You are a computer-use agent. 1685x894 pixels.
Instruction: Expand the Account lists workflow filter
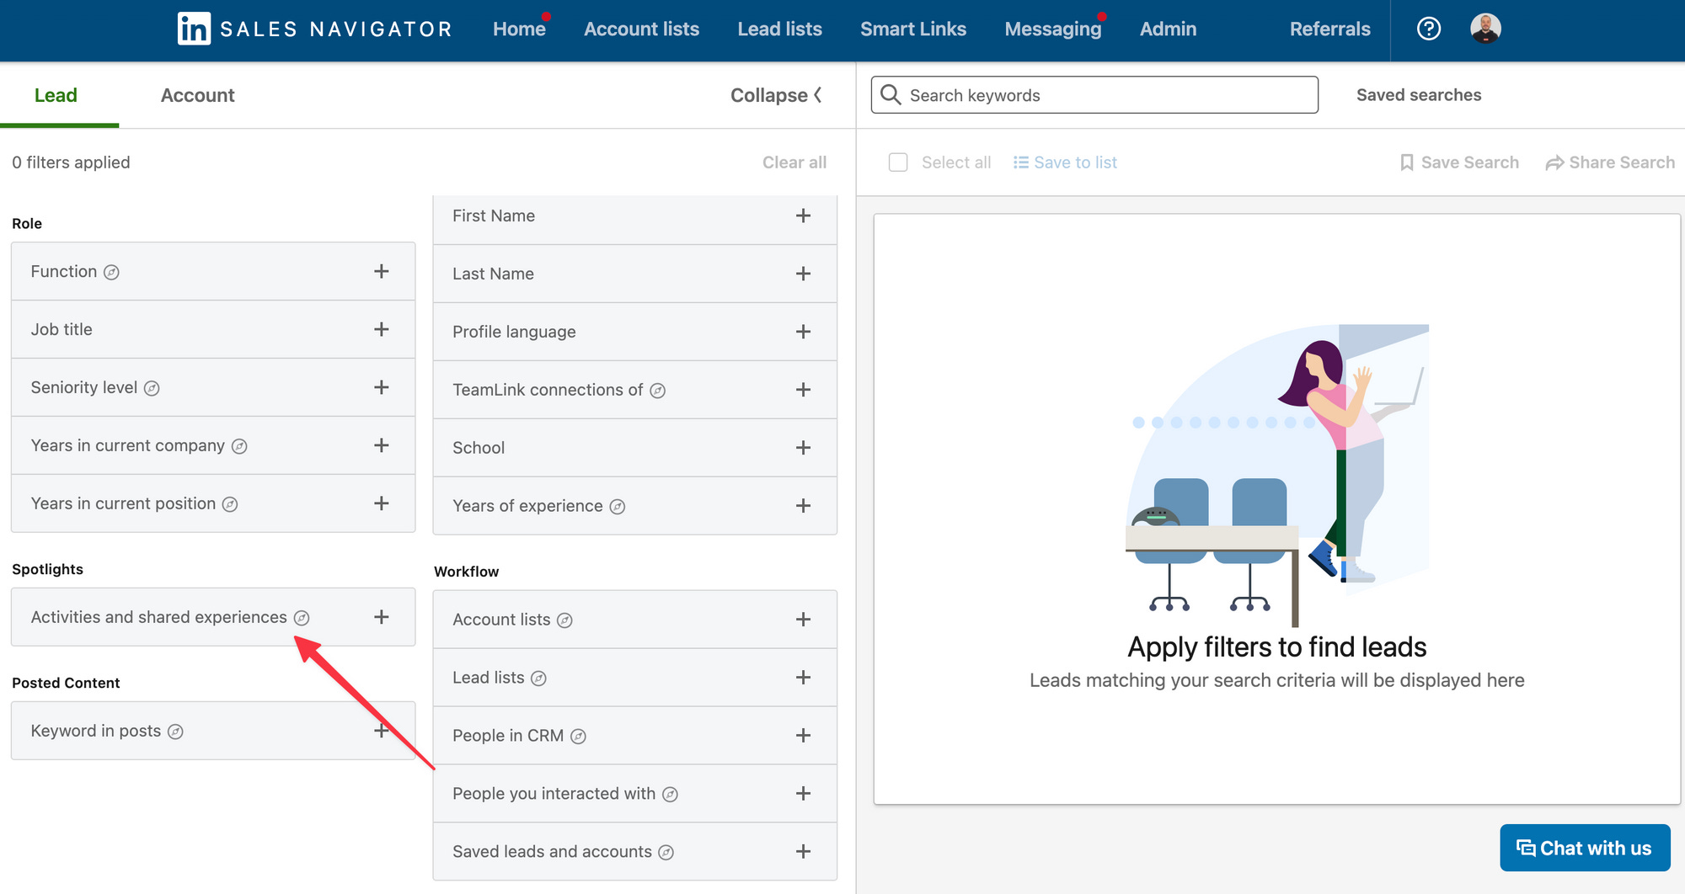pos(804,620)
